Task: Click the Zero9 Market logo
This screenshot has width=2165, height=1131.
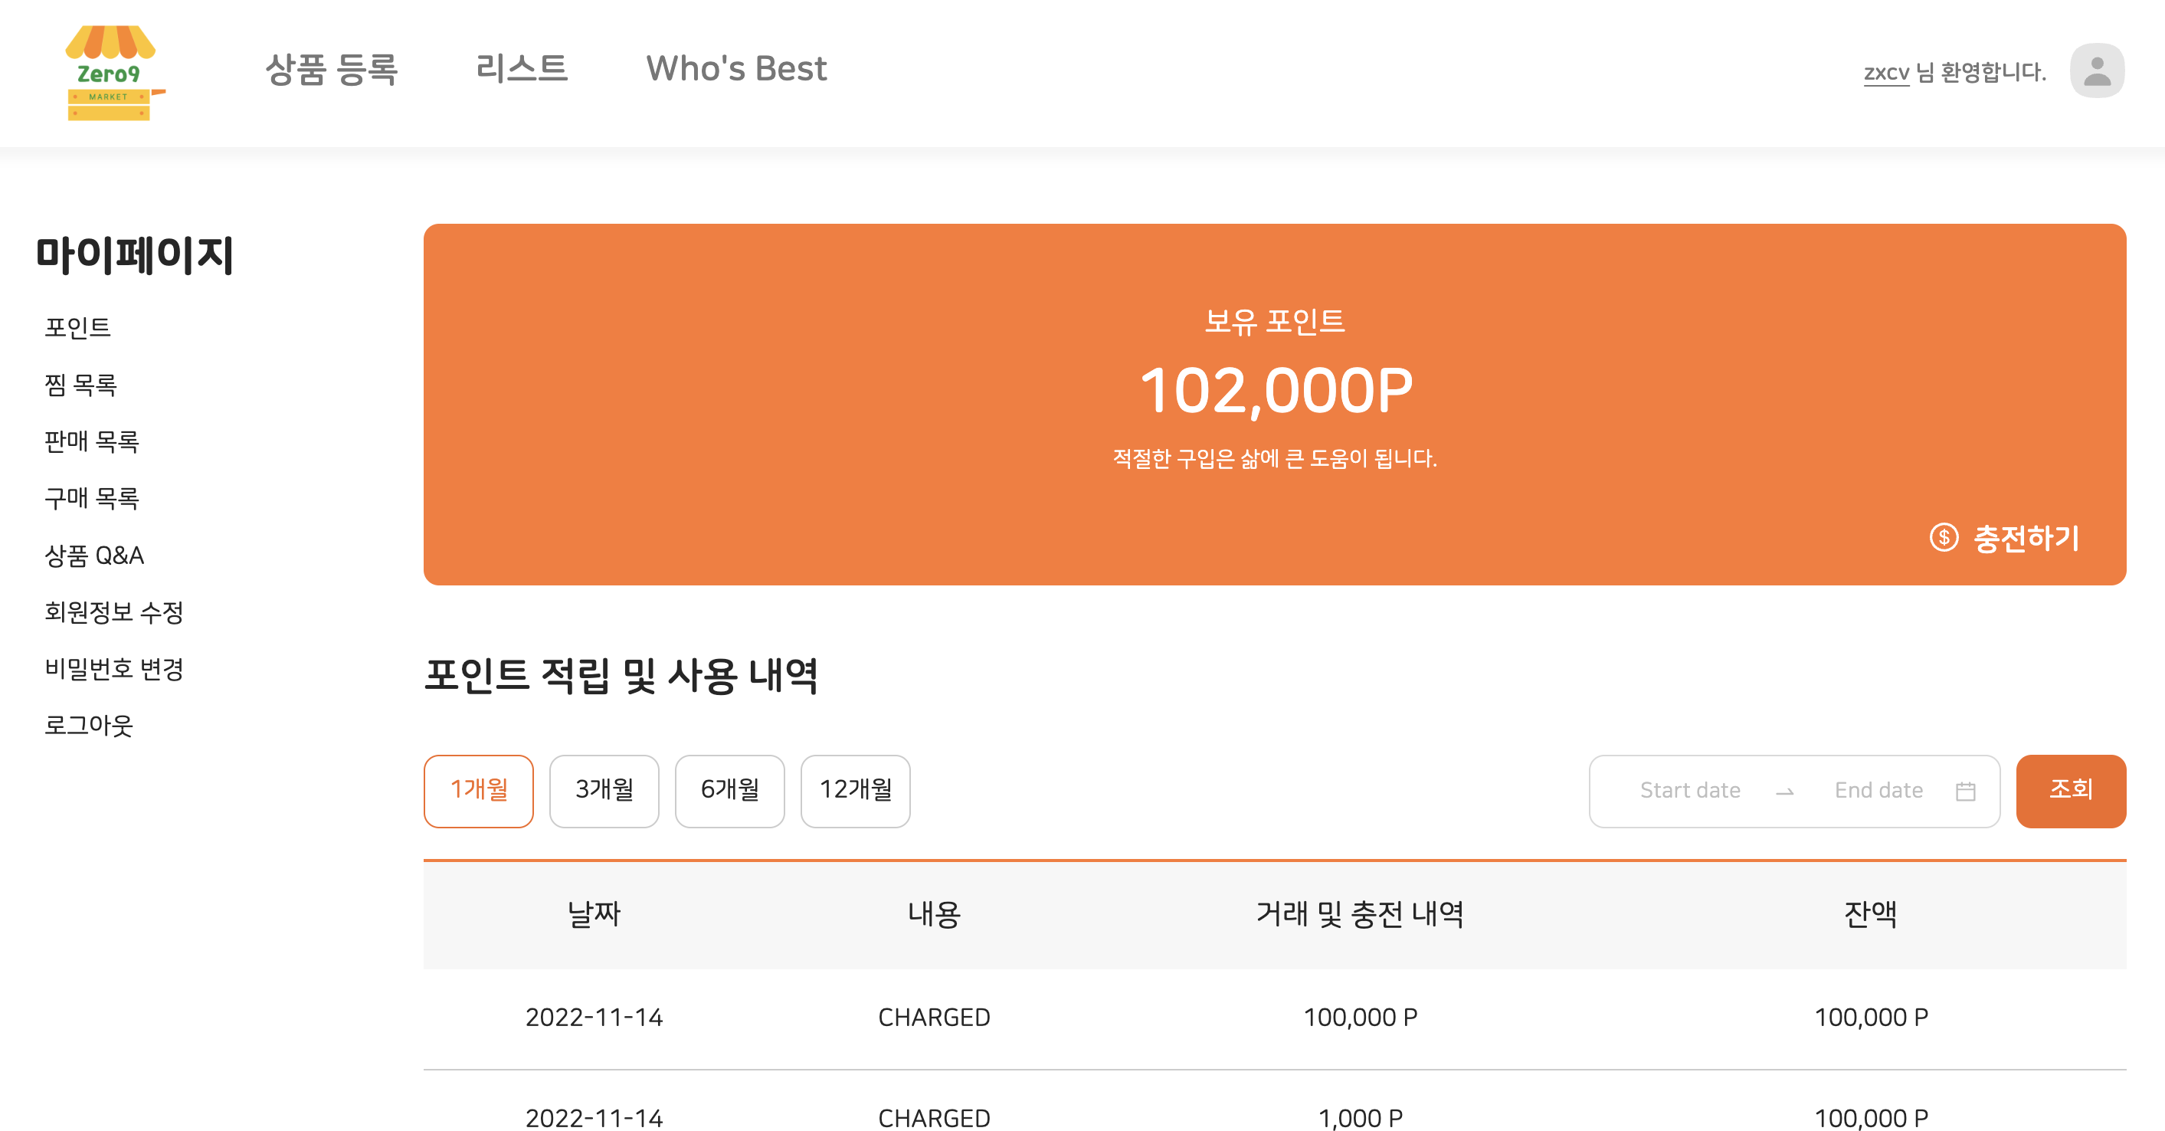Action: tap(112, 73)
